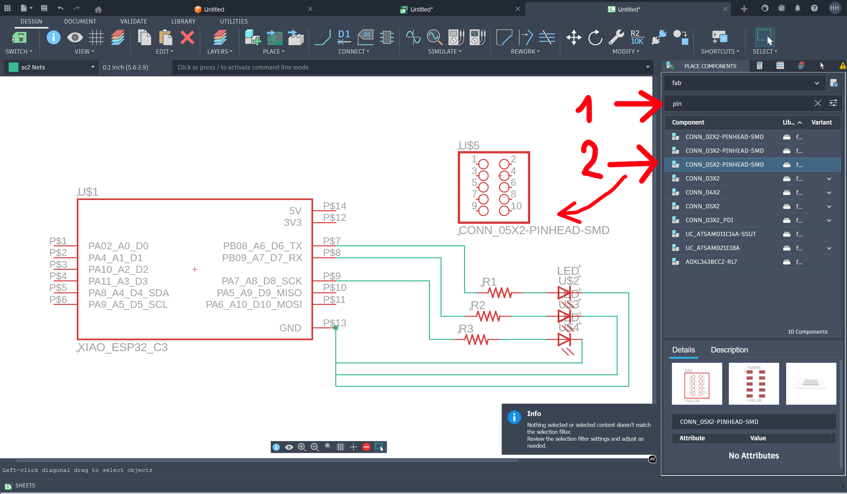
Task: Clear the pin search with X button
Action: tap(818, 103)
